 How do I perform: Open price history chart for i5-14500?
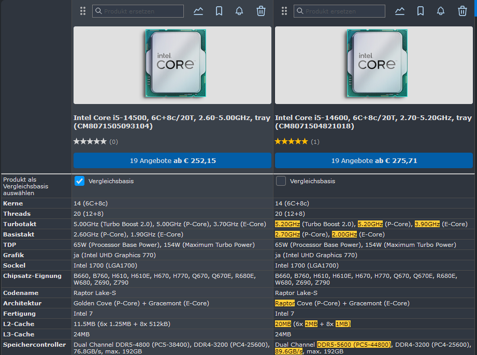pyautogui.click(x=198, y=11)
